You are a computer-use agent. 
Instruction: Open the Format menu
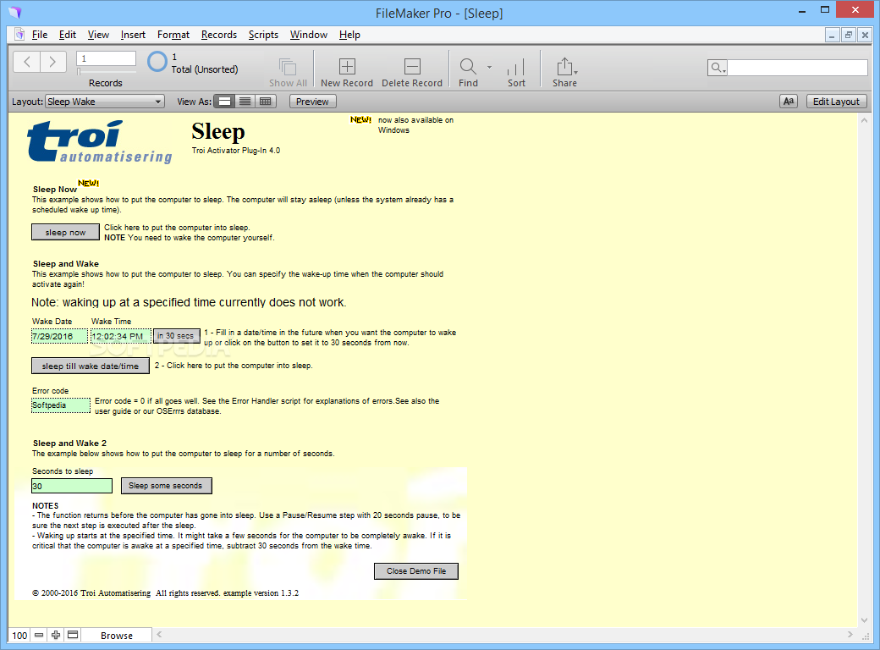[x=173, y=35]
